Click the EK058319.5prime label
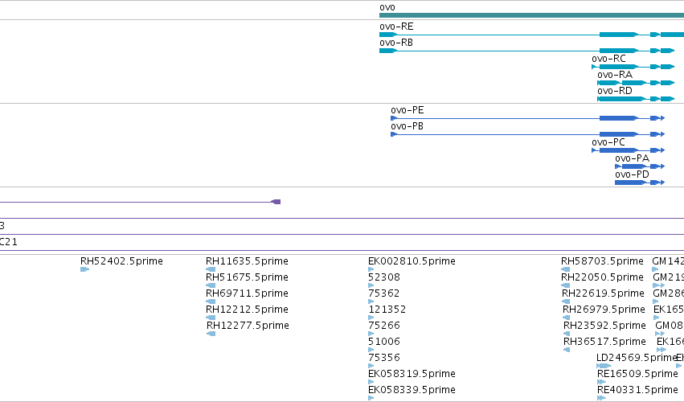684x402 pixels. click(412, 374)
